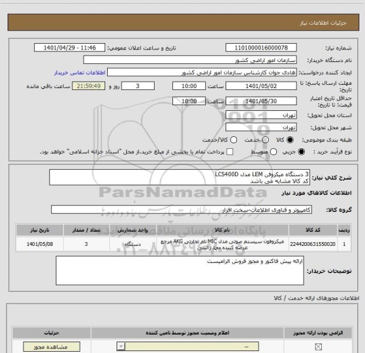Click the کد کالا column header
The width and height of the screenshot is (365, 353).
pos(313,230)
